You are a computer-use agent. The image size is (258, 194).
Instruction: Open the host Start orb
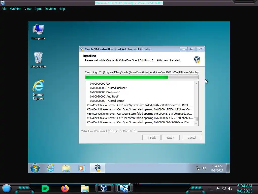point(6,188)
